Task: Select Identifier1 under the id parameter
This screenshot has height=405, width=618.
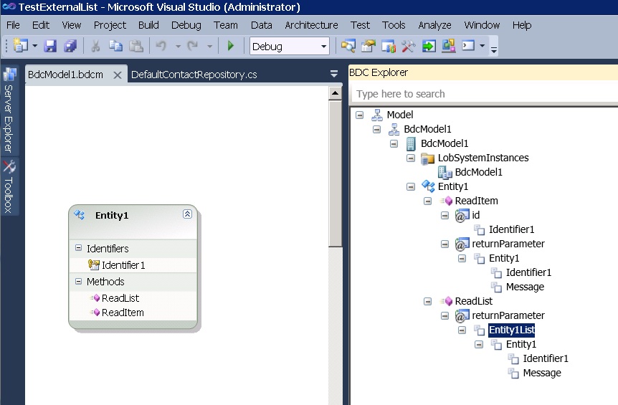Action: coord(512,229)
